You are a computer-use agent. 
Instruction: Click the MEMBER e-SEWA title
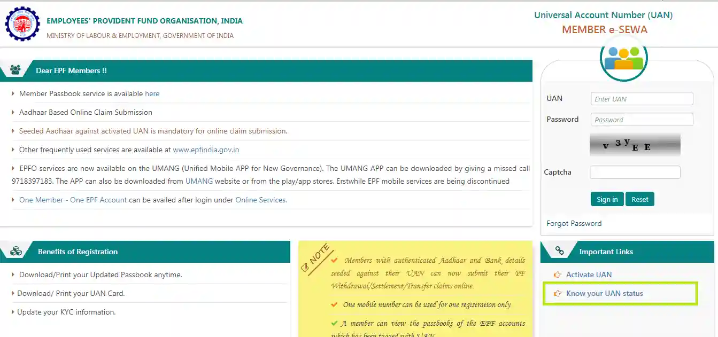[604, 30]
